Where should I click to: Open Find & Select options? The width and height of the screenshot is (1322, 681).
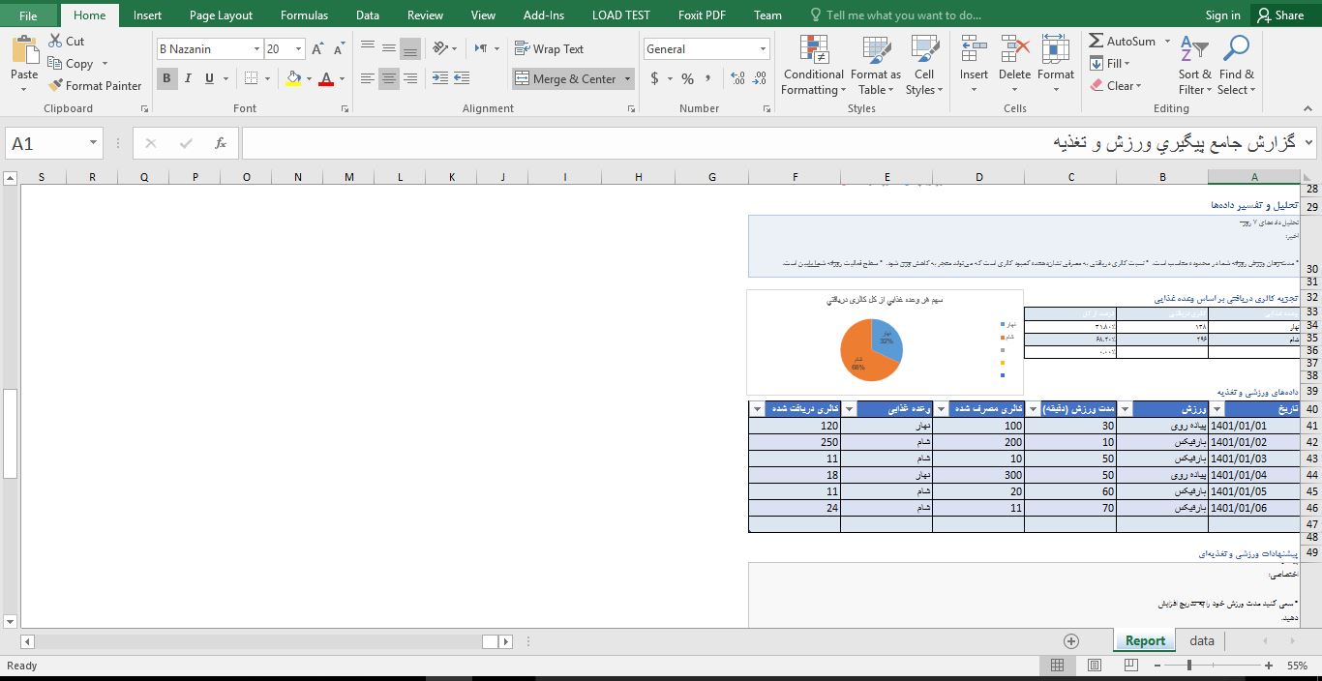(1236, 66)
